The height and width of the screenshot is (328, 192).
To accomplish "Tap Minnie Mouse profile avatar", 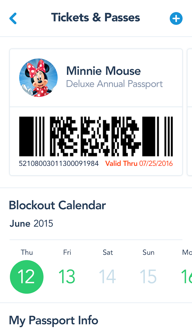I will point(39,78).
